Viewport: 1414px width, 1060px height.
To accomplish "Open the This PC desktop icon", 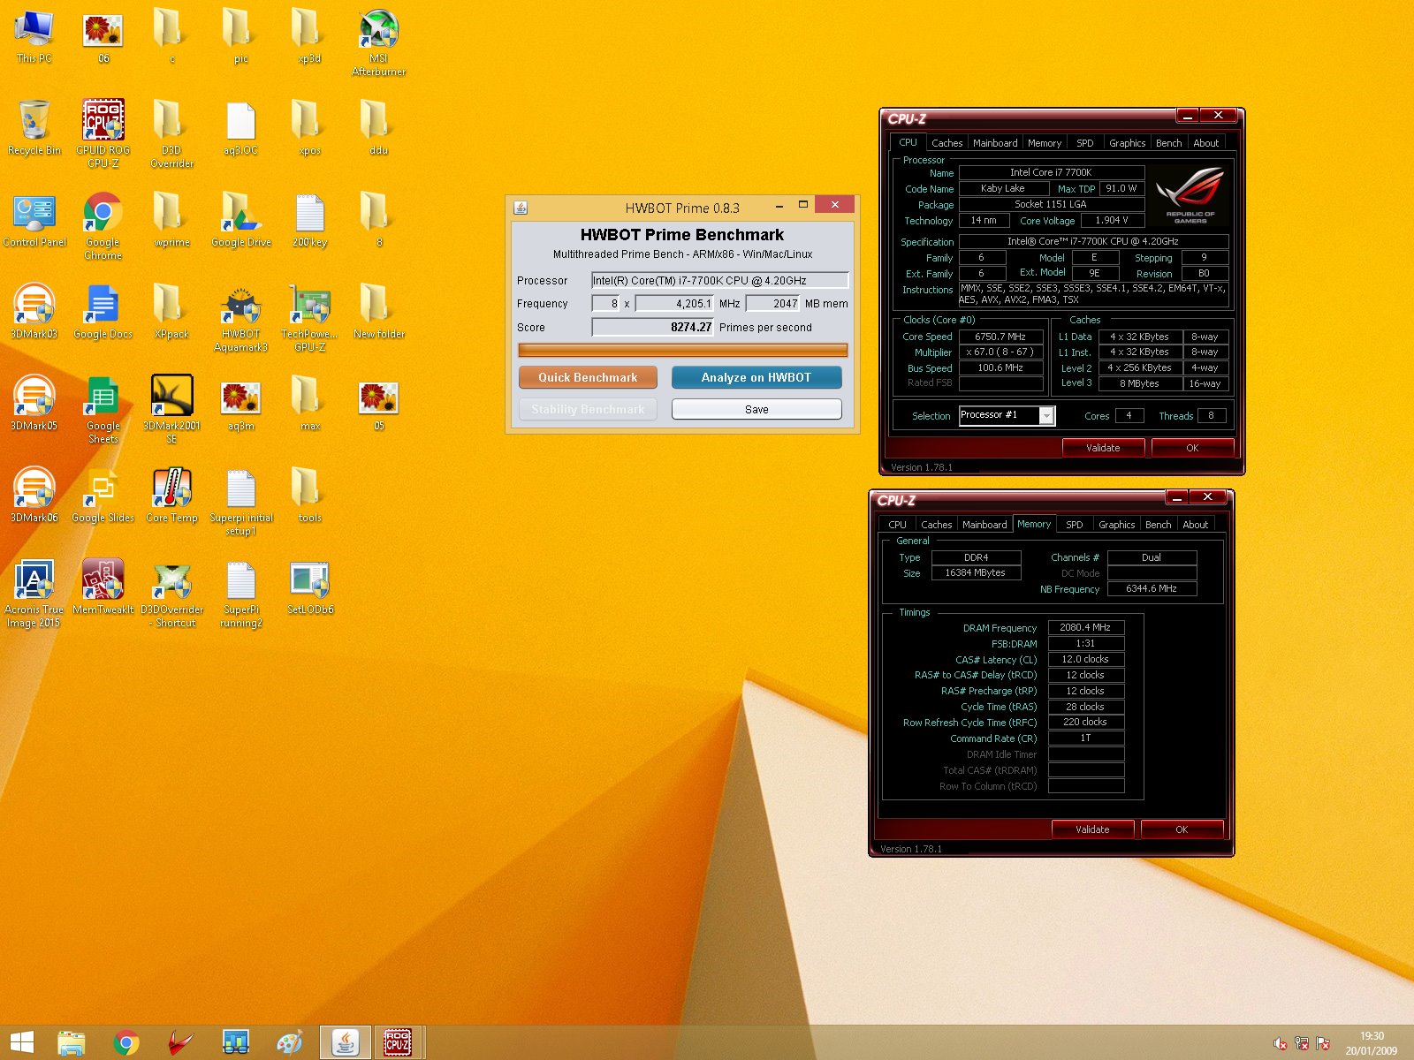I will coord(34,36).
